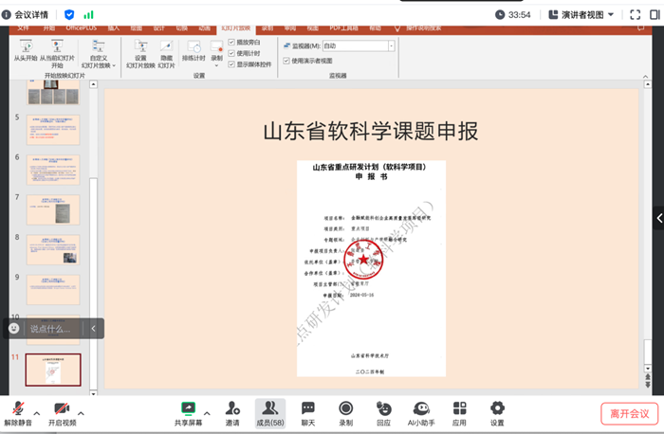Toggle the 播放旁白 checkbox
This screenshot has height=434, width=664.
(x=232, y=43)
